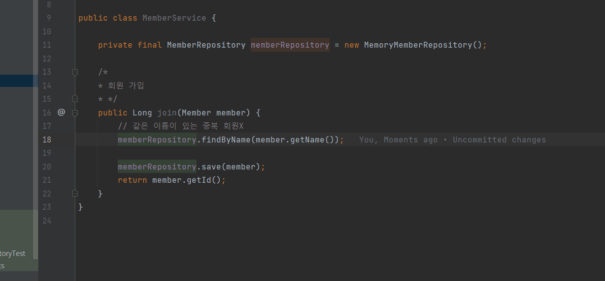
Task: Click memberRepository on line 18
Action: pos(157,140)
